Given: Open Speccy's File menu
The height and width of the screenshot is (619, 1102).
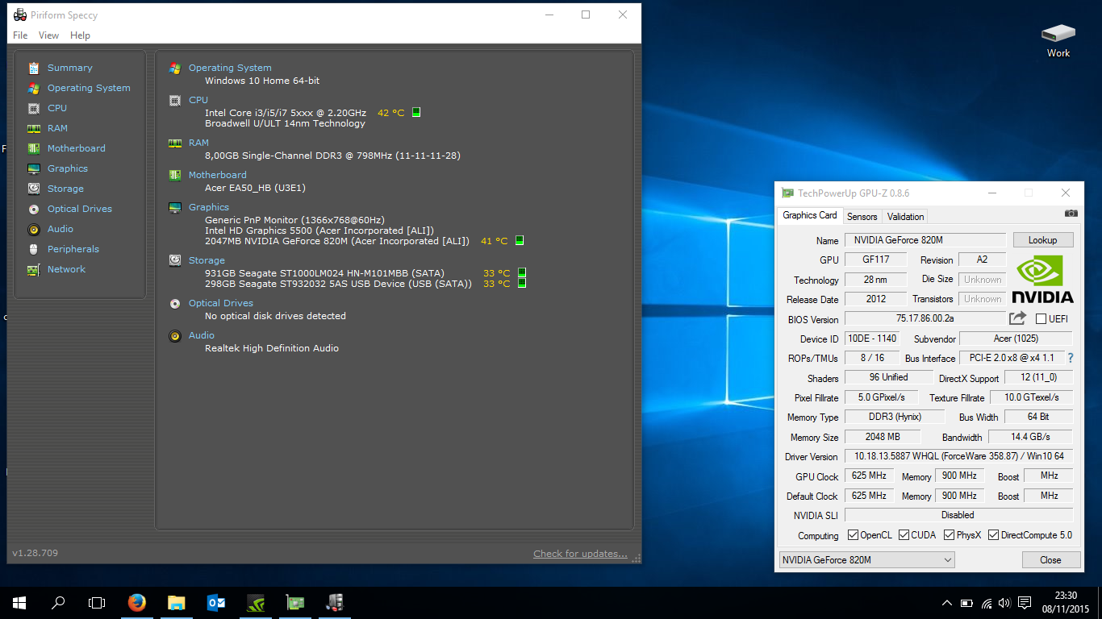Looking at the screenshot, I should pos(20,35).
